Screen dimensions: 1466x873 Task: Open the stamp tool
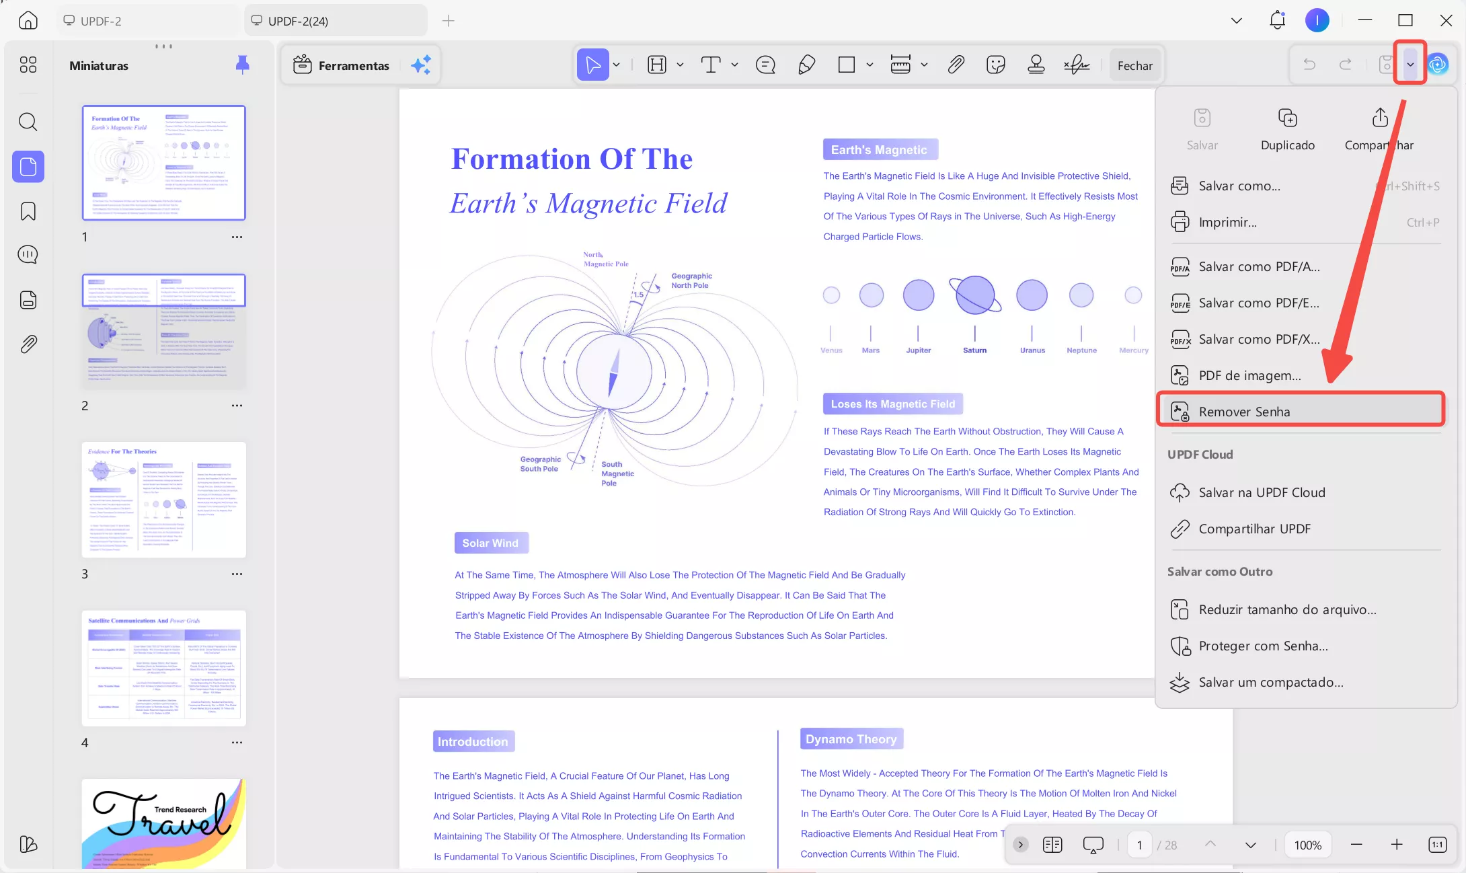[1036, 65]
